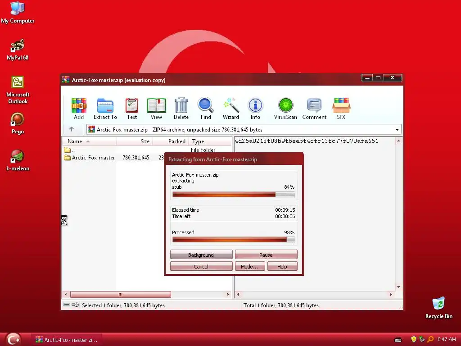The height and width of the screenshot is (346, 461).
Task: Click the file list horizontal scrollbar thumb
Action: [121, 294]
